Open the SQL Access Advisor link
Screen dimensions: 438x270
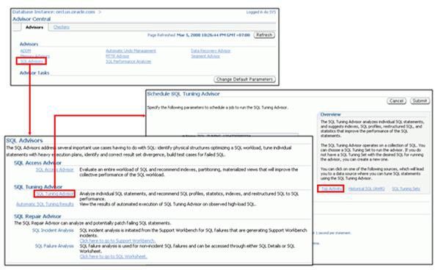55,169
